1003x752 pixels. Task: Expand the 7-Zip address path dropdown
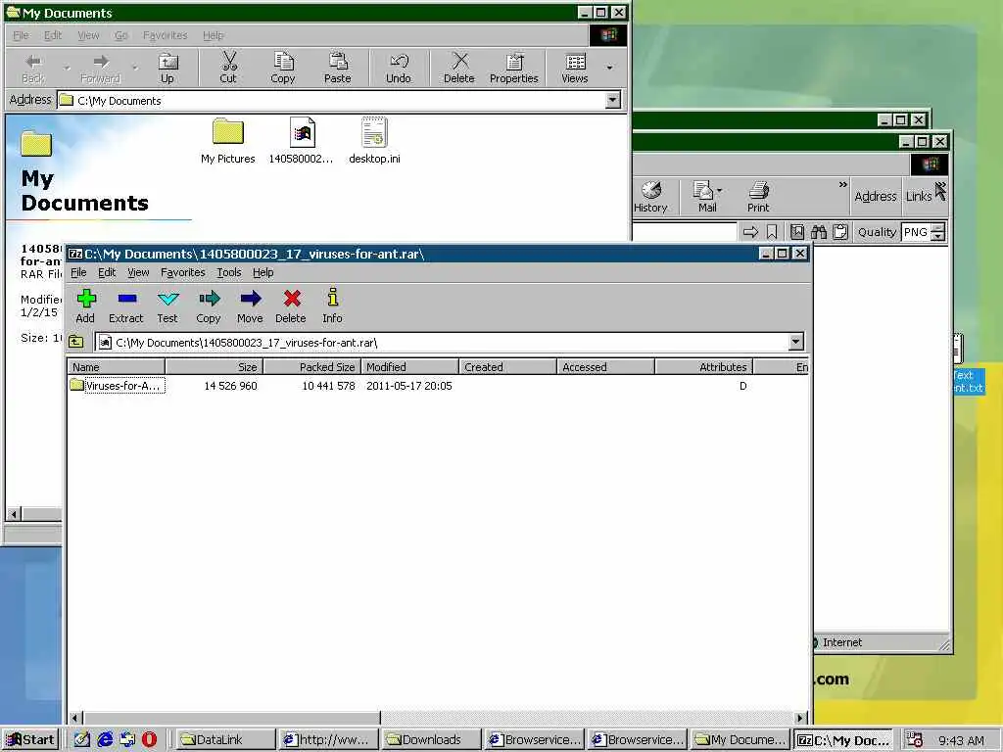[795, 342]
